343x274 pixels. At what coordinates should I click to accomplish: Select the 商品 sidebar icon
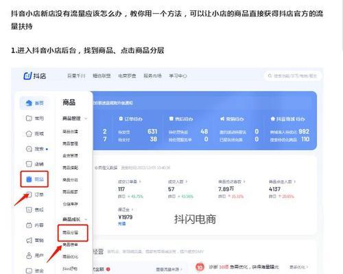[29, 179]
